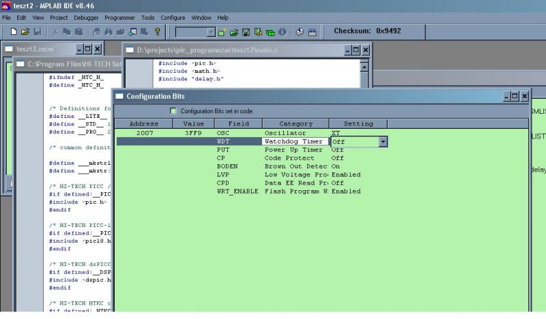Click the Value column header

pos(193,123)
